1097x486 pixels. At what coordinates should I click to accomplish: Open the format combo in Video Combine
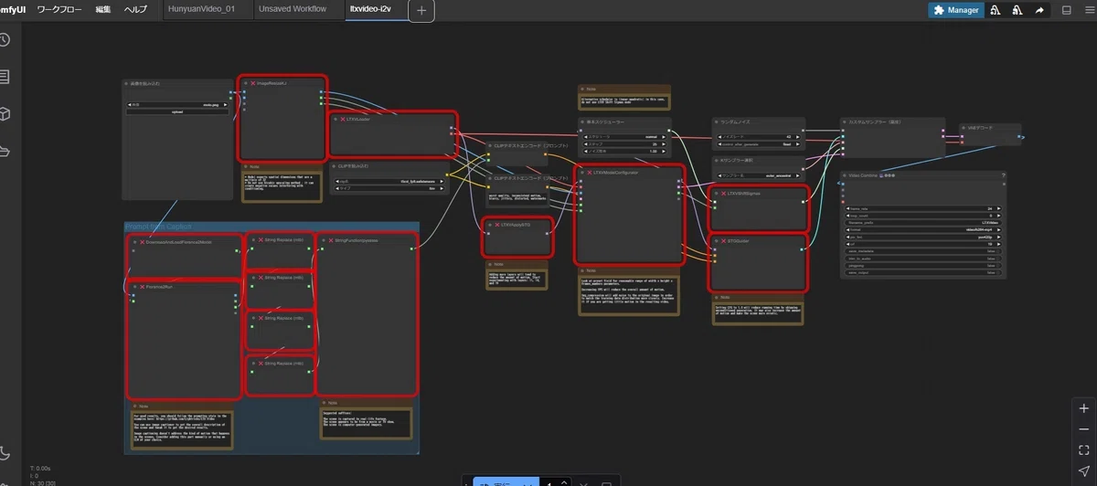click(x=924, y=230)
